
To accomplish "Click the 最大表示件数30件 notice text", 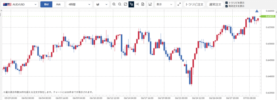I will click(x=48, y=92).
